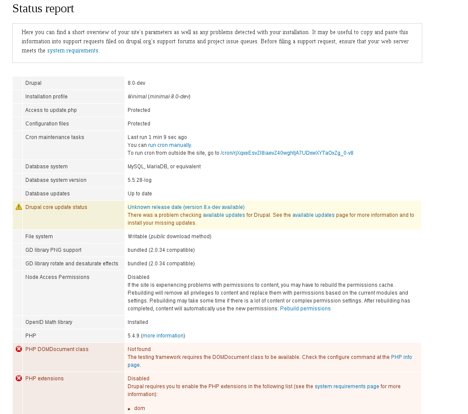This screenshot has height=414, width=468.
Task: Select the 'Installation profile' label
Action: pos(47,97)
